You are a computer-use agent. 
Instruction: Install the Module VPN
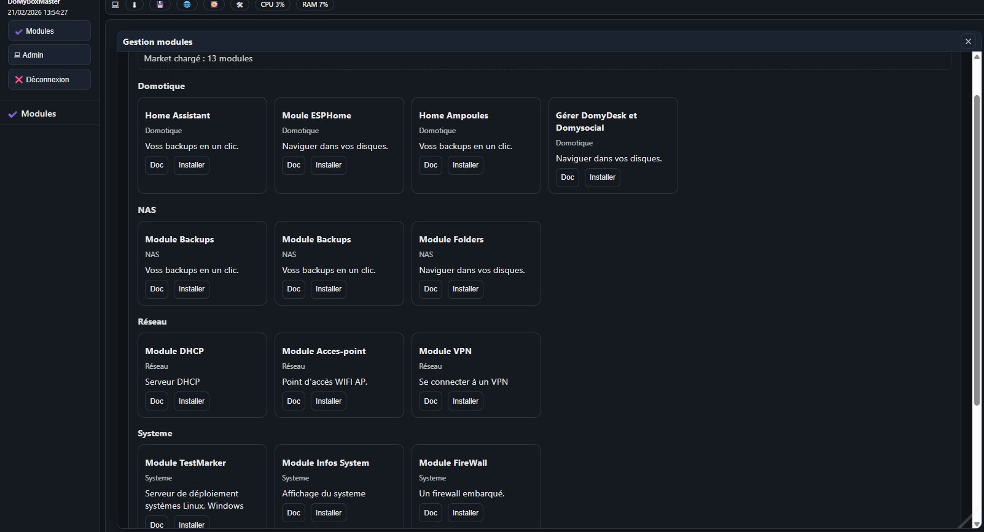click(466, 401)
